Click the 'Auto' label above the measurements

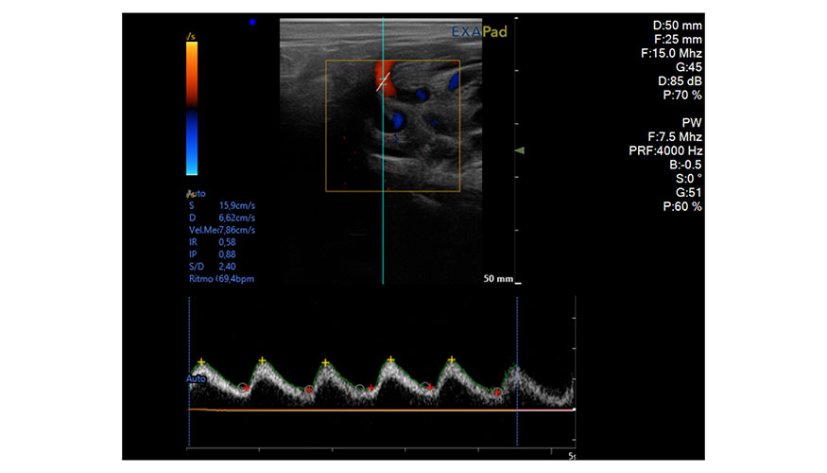197,193
